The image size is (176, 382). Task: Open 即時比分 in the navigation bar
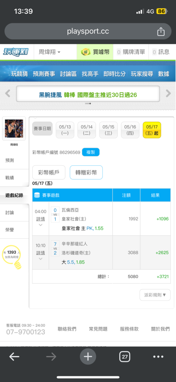point(115,74)
